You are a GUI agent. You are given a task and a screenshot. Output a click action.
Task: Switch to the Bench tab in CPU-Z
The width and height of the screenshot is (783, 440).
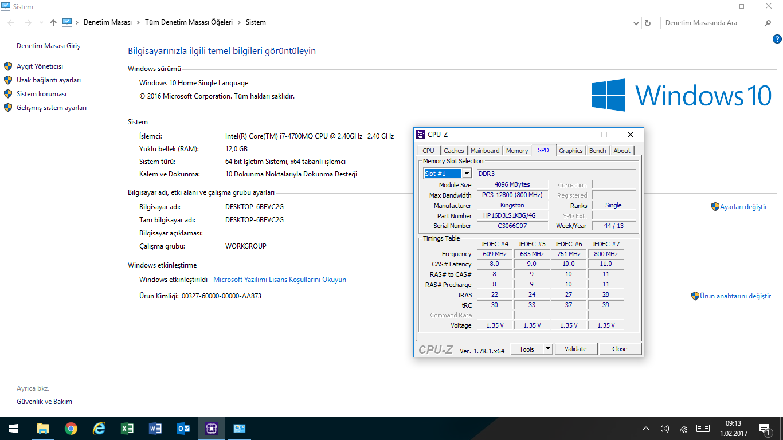point(598,151)
